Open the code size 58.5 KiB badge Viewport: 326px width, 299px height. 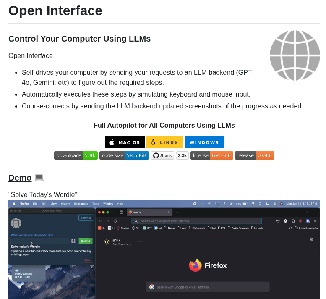124,155
